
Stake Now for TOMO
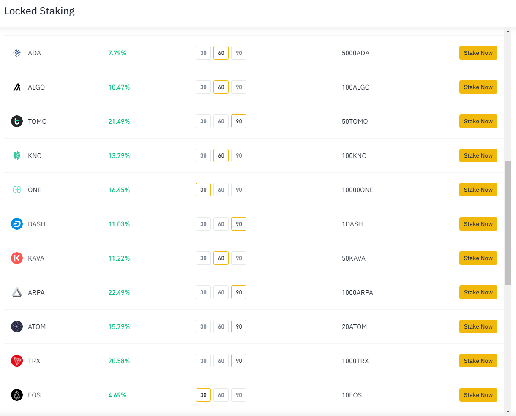[478, 121]
